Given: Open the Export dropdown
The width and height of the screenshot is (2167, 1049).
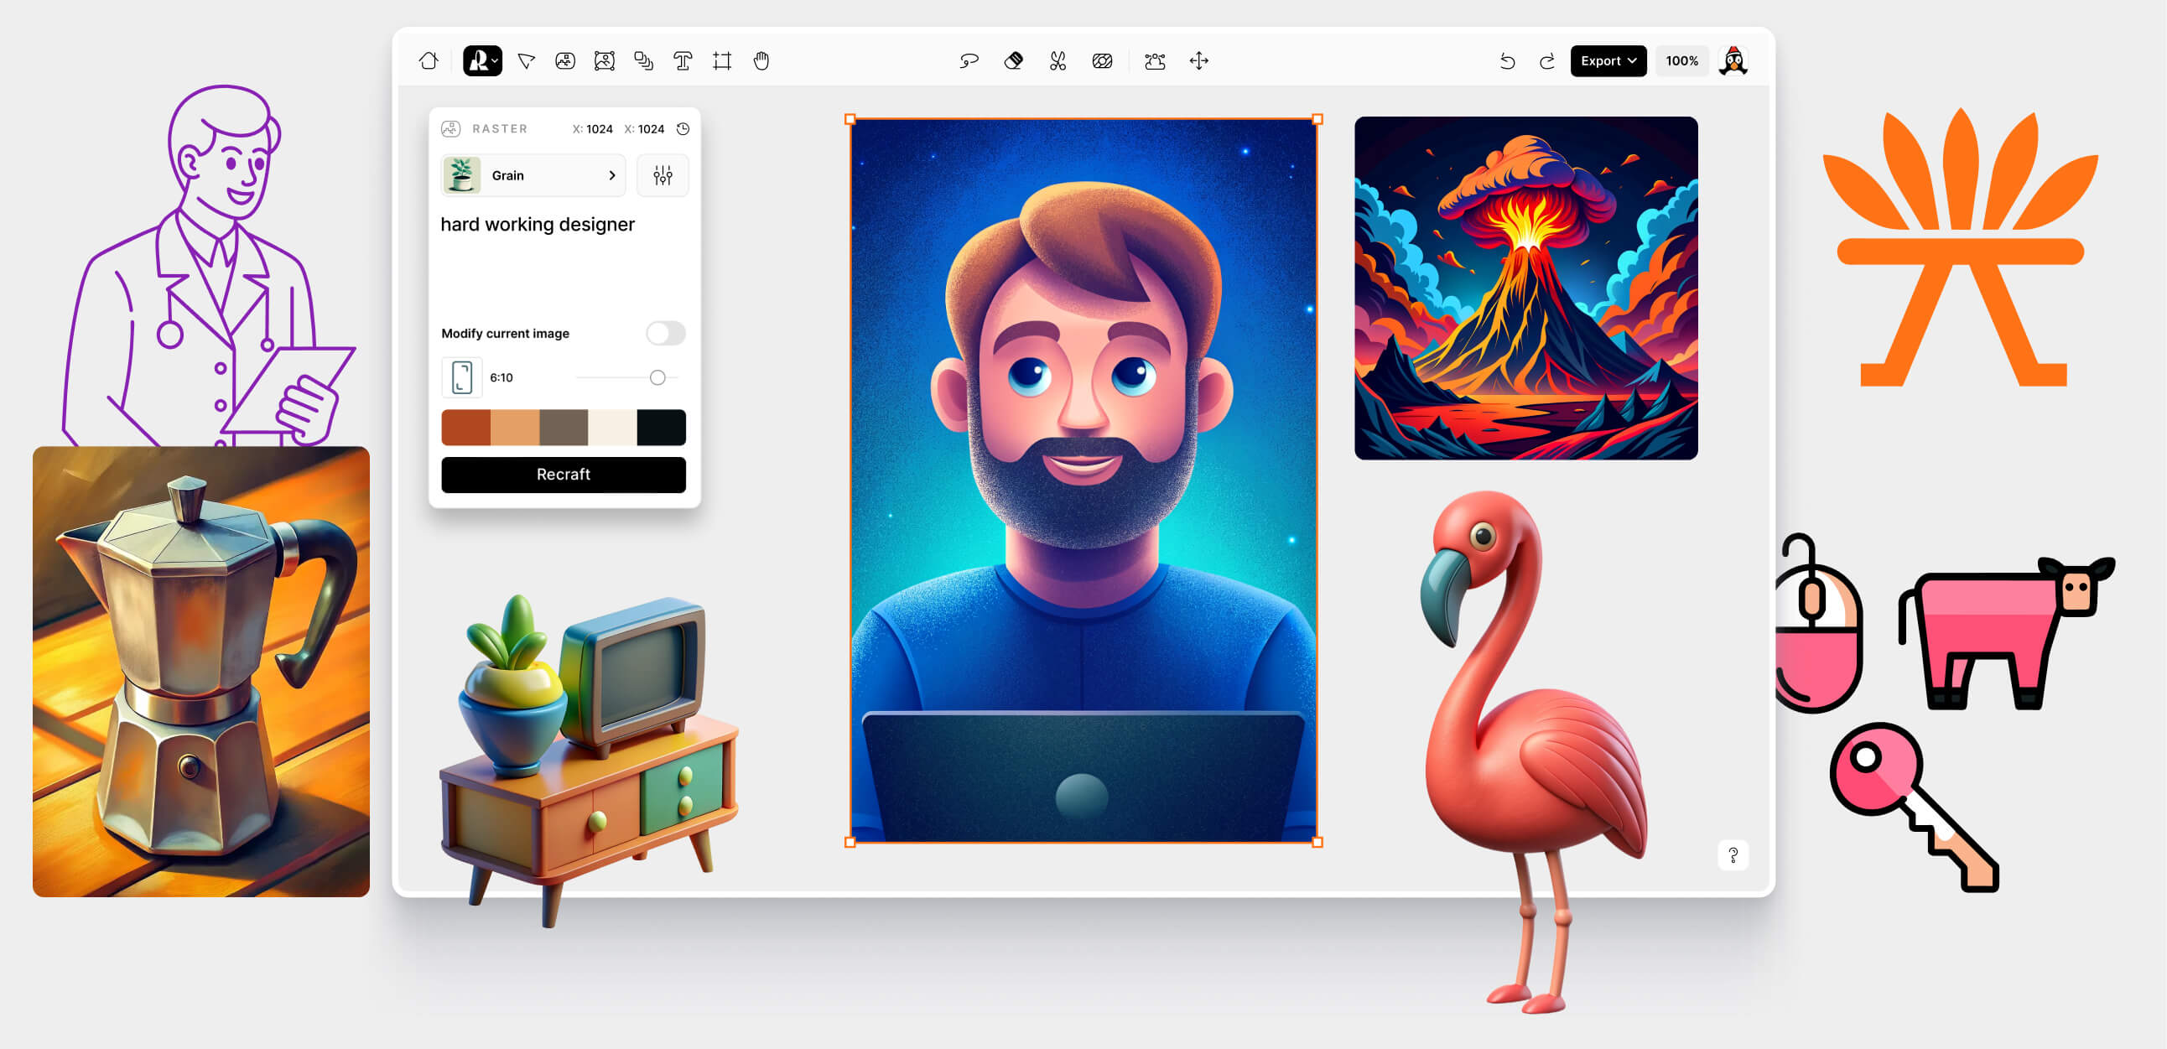Looking at the screenshot, I should [1608, 60].
